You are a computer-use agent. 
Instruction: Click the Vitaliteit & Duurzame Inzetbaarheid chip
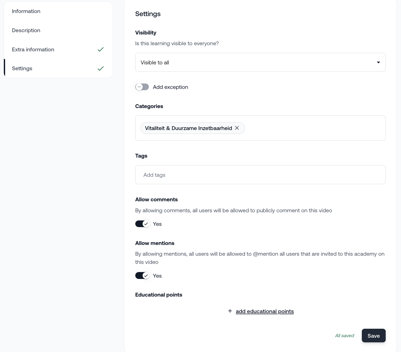[188, 128]
